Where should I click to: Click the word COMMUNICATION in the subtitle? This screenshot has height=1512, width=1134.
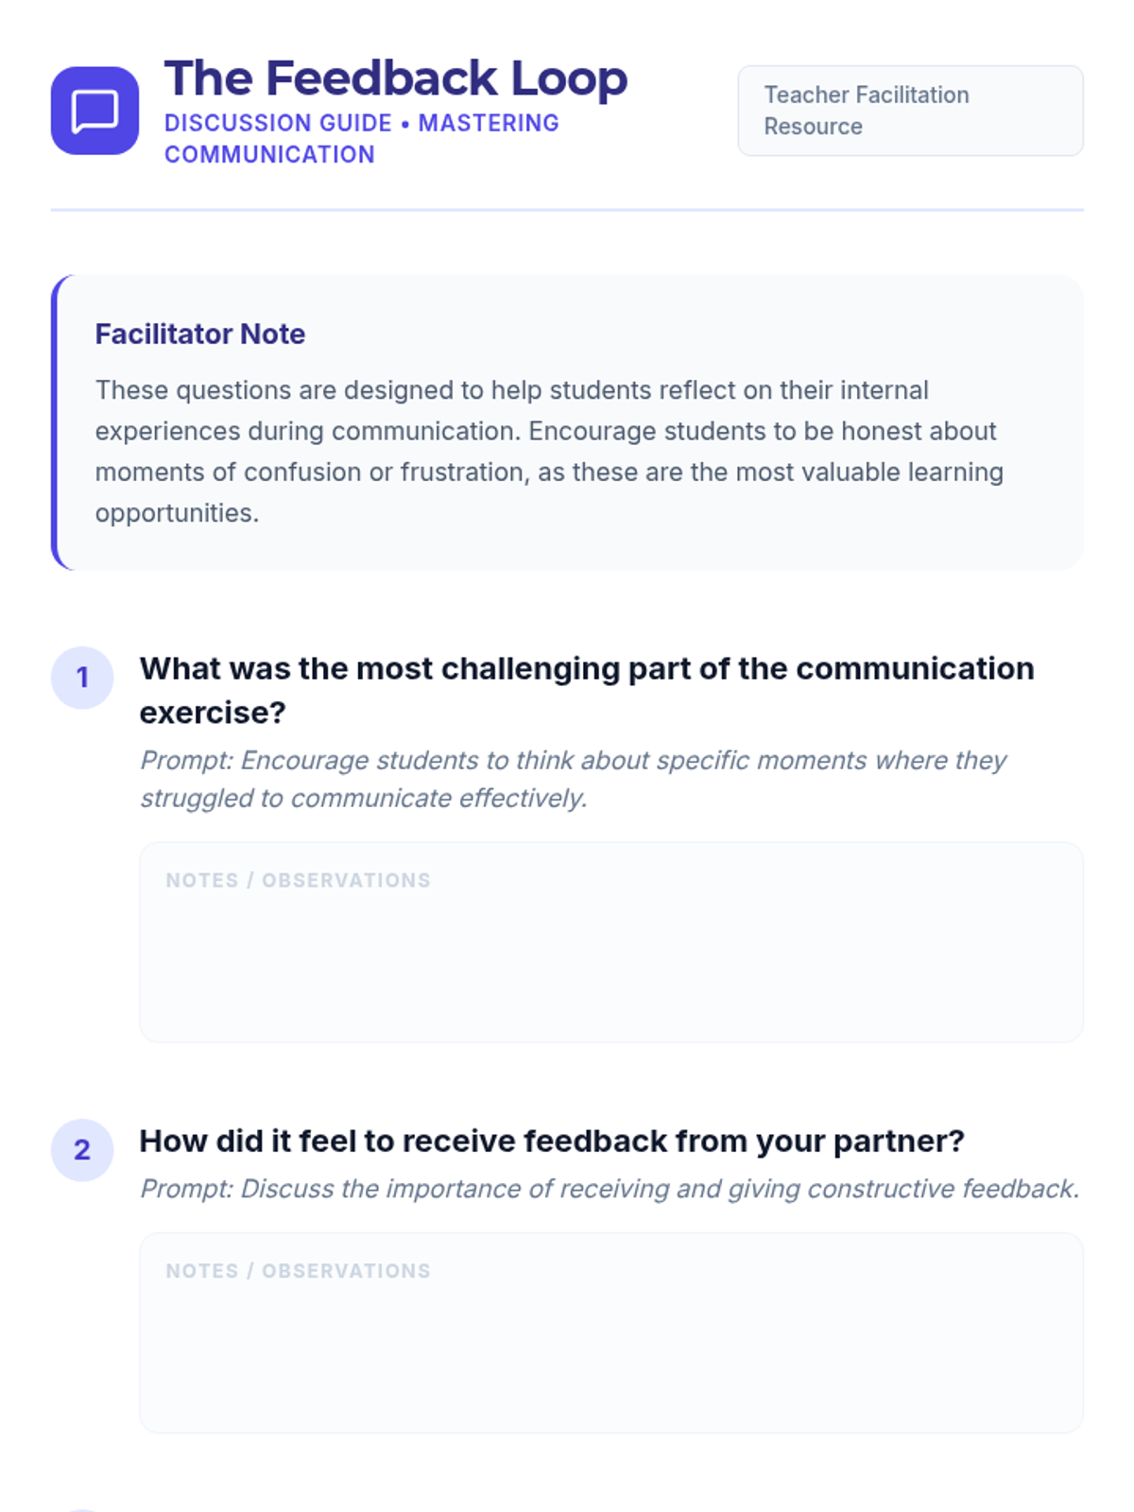click(269, 154)
